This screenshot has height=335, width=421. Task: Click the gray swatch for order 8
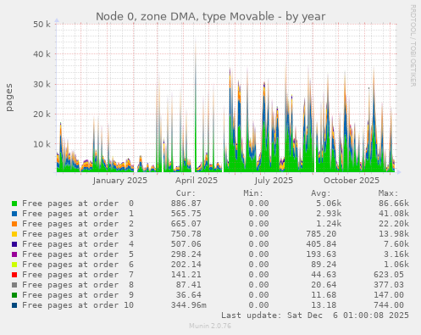pos(14,285)
